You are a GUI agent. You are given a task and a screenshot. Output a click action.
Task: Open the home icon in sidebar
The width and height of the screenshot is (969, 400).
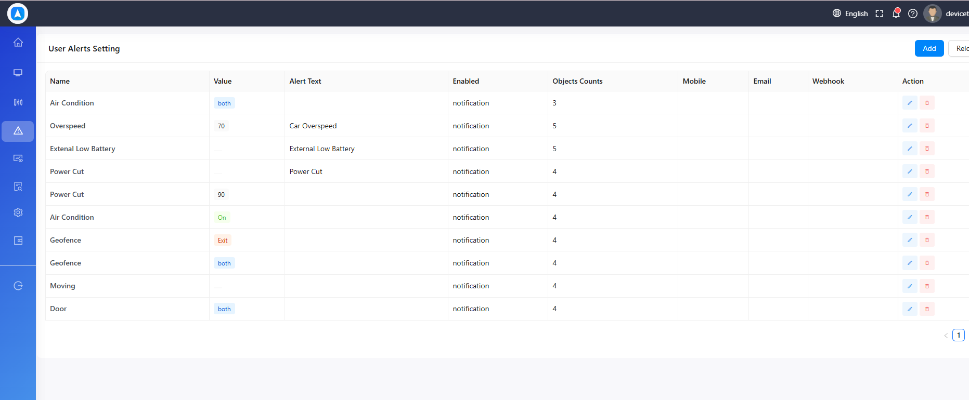click(x=18, y=43)
